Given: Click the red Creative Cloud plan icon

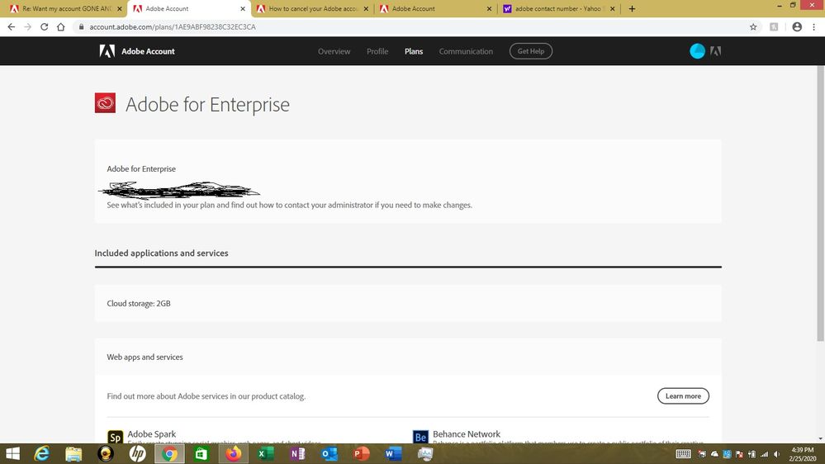Looking at the screenshot, I should [105, 103].
